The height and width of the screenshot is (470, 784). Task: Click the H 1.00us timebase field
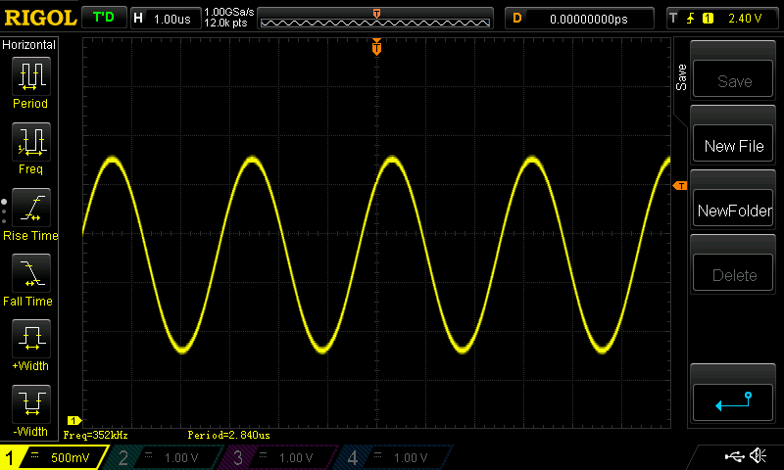[x=166, y=19]
